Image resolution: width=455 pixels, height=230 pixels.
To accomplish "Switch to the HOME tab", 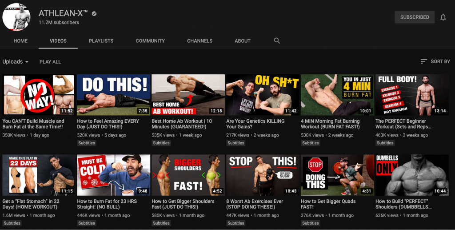I will click(20, 41).
